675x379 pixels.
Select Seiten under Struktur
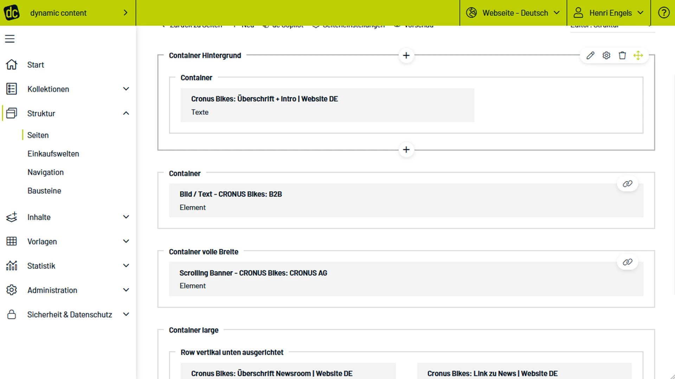coord(38,135)
